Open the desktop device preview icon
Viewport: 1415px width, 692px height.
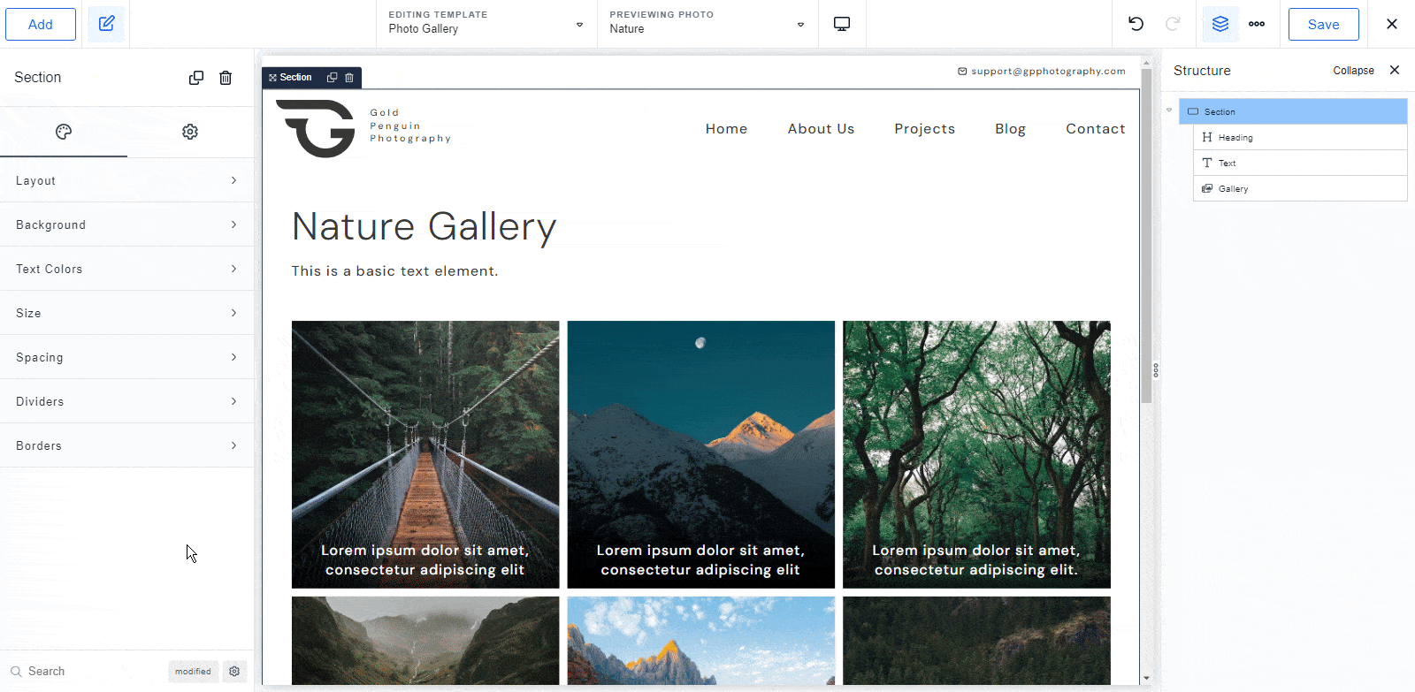[842, 24]
